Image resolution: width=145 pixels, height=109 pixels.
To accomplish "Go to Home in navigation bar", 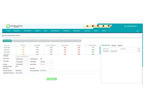I will (8, 31).
